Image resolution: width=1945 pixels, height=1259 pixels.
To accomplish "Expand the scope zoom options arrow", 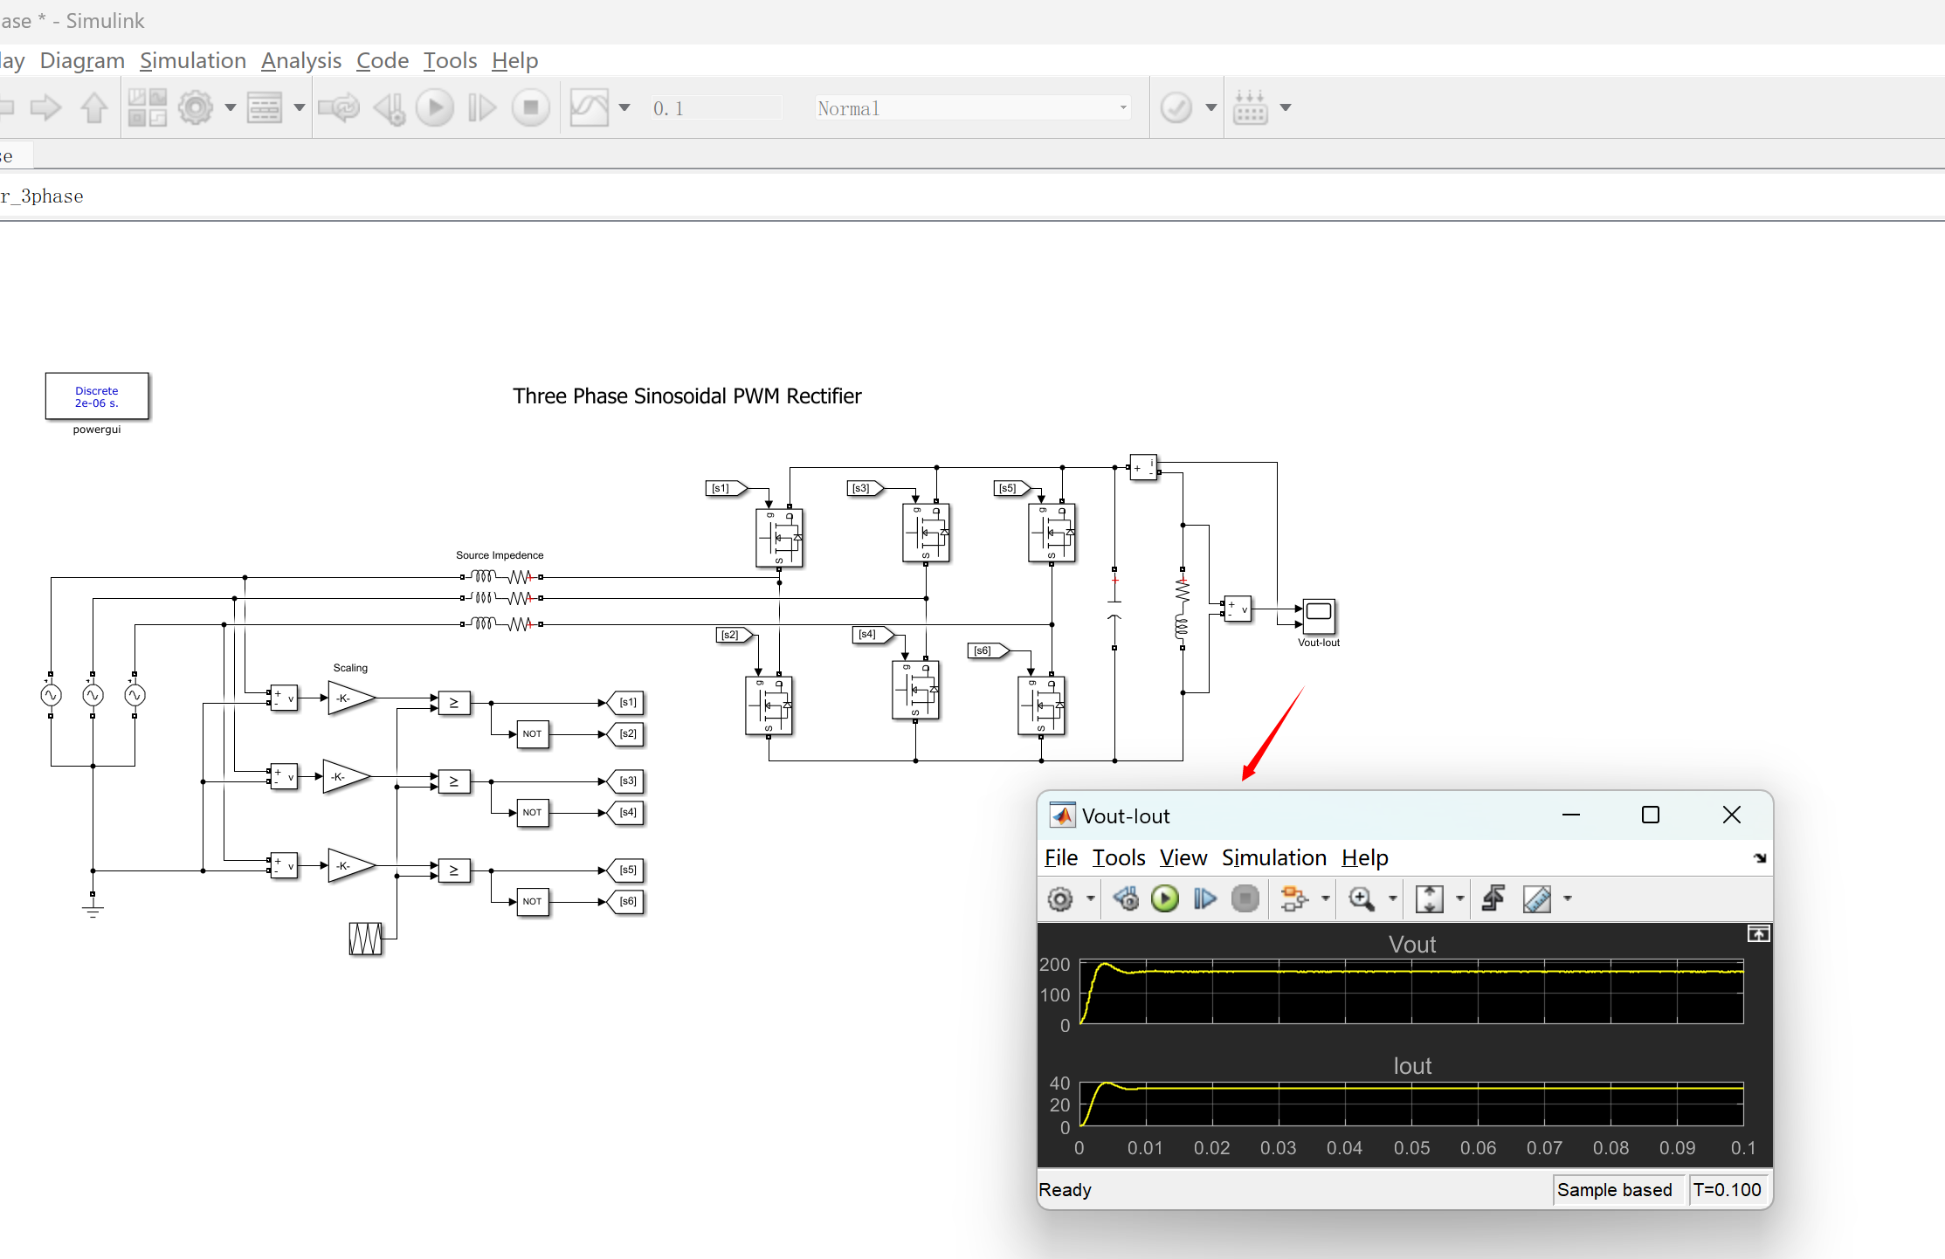I will click(1392, 898).
